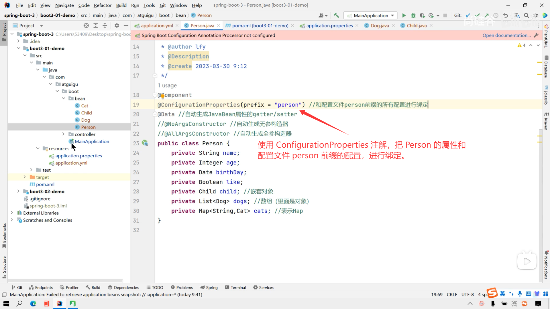Image resolution: width=550 pixels, height=309 pixels.
Task: Click the Open documentation link
Action: (x=506, y=35)
